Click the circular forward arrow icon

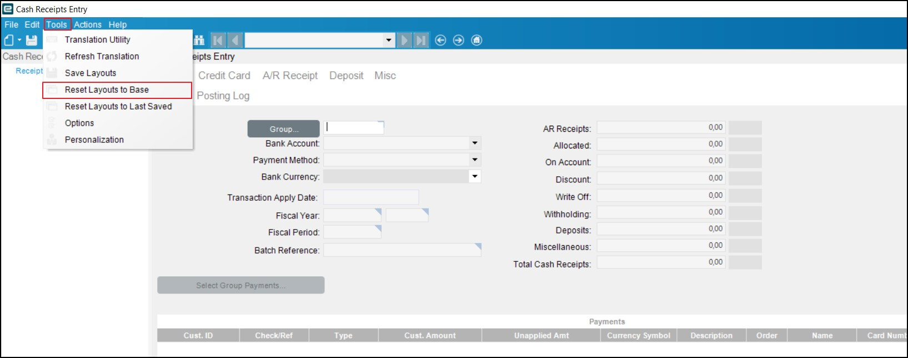coord(458,40)
